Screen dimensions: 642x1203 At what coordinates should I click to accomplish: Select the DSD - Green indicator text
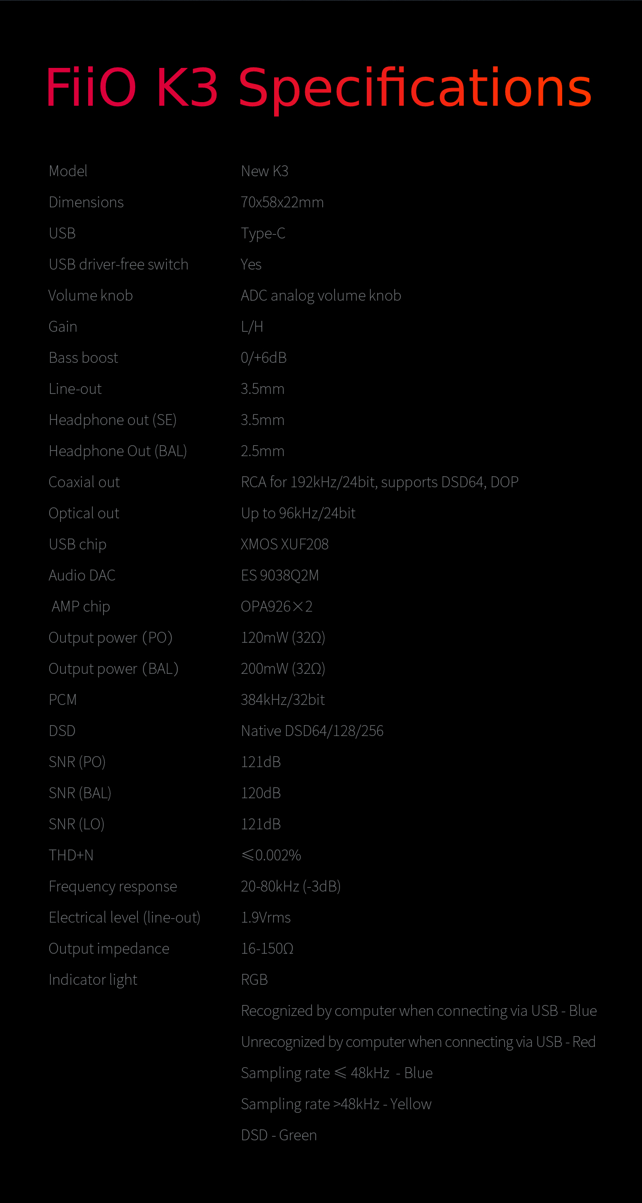click(279, 1135)
